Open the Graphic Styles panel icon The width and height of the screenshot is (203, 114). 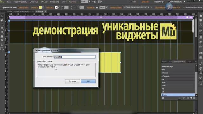(x=201, y=73)
